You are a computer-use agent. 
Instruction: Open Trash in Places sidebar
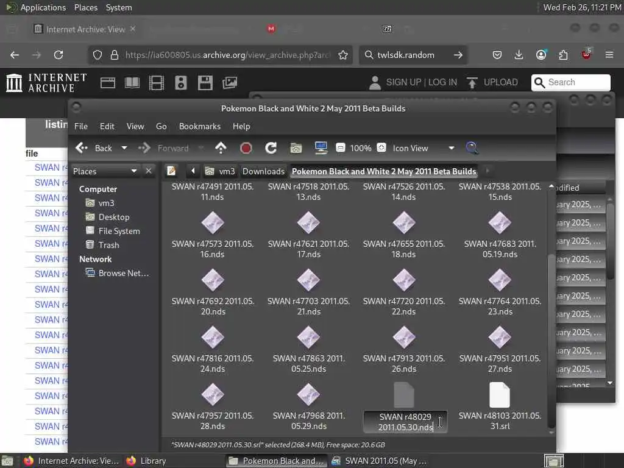[108, 245]
